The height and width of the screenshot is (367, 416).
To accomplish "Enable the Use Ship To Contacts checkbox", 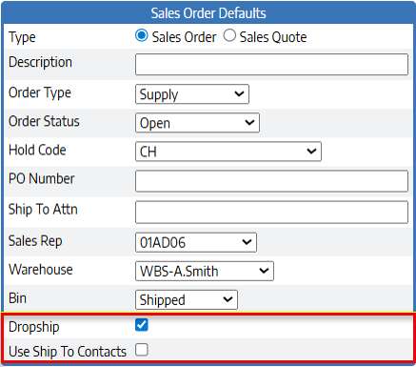I will 142,350.
